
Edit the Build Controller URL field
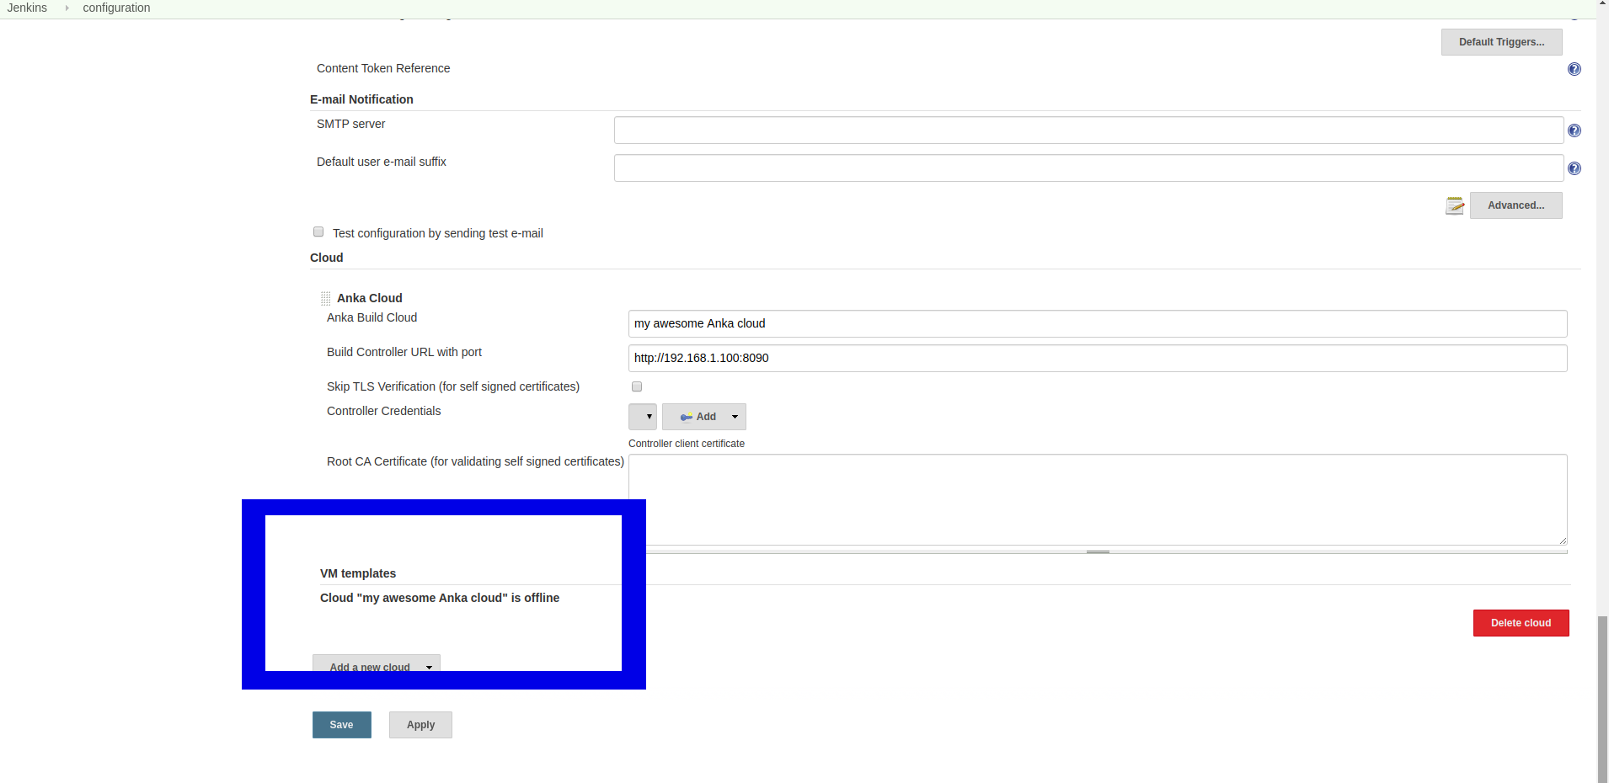point(1098,358)
